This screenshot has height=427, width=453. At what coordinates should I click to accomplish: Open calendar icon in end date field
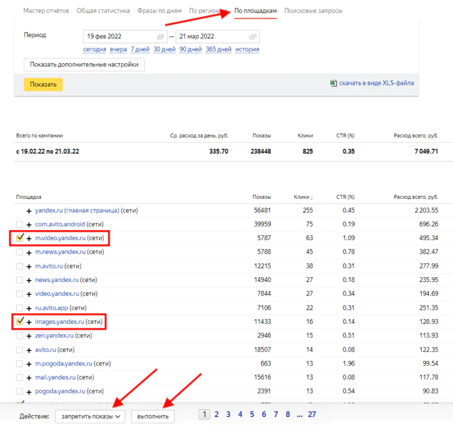pyautogui.click(x=253, y=37)
